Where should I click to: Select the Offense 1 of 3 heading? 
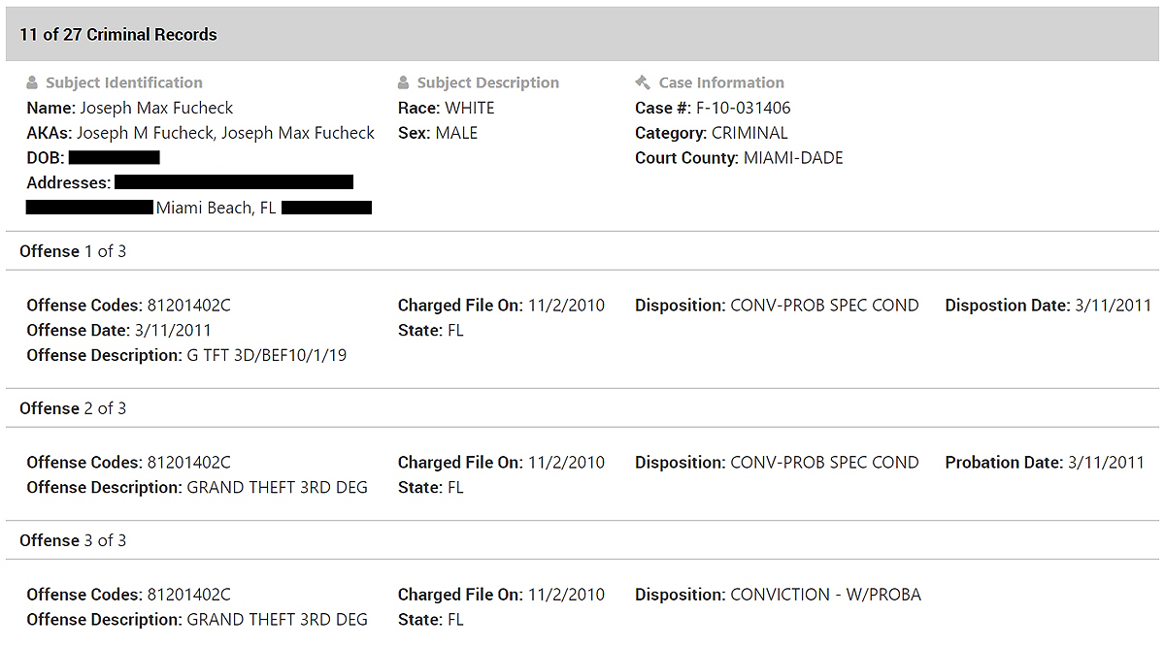coord(73,251)
